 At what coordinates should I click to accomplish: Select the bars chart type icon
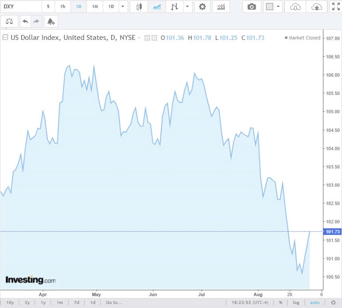coord(175,7)
